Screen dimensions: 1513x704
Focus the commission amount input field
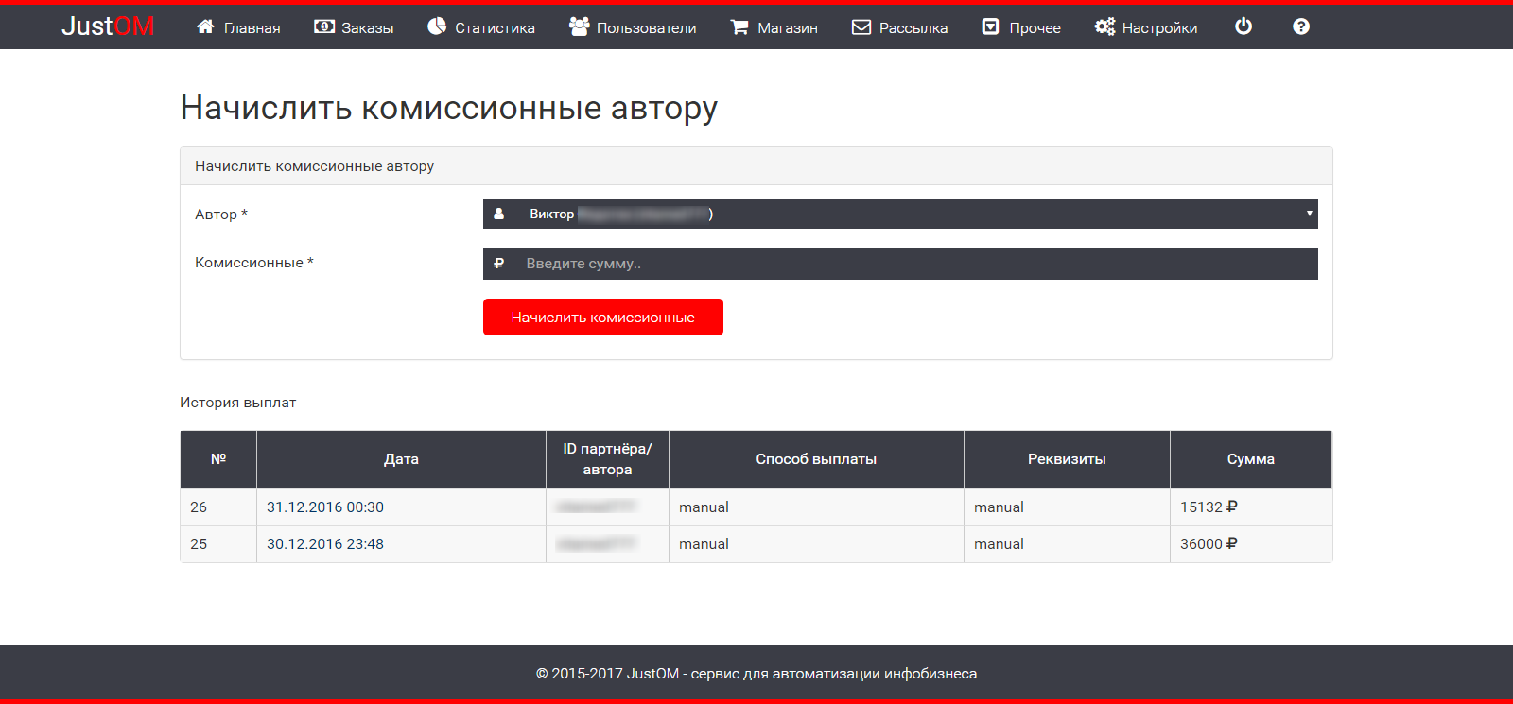[915, 264]
